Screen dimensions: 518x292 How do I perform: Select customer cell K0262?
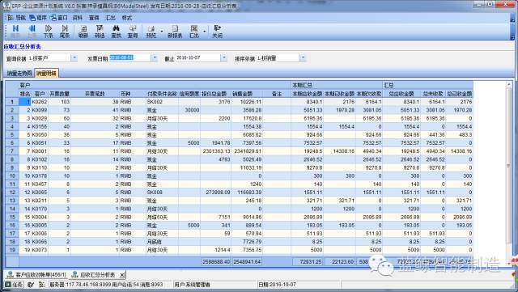[40, 102]
